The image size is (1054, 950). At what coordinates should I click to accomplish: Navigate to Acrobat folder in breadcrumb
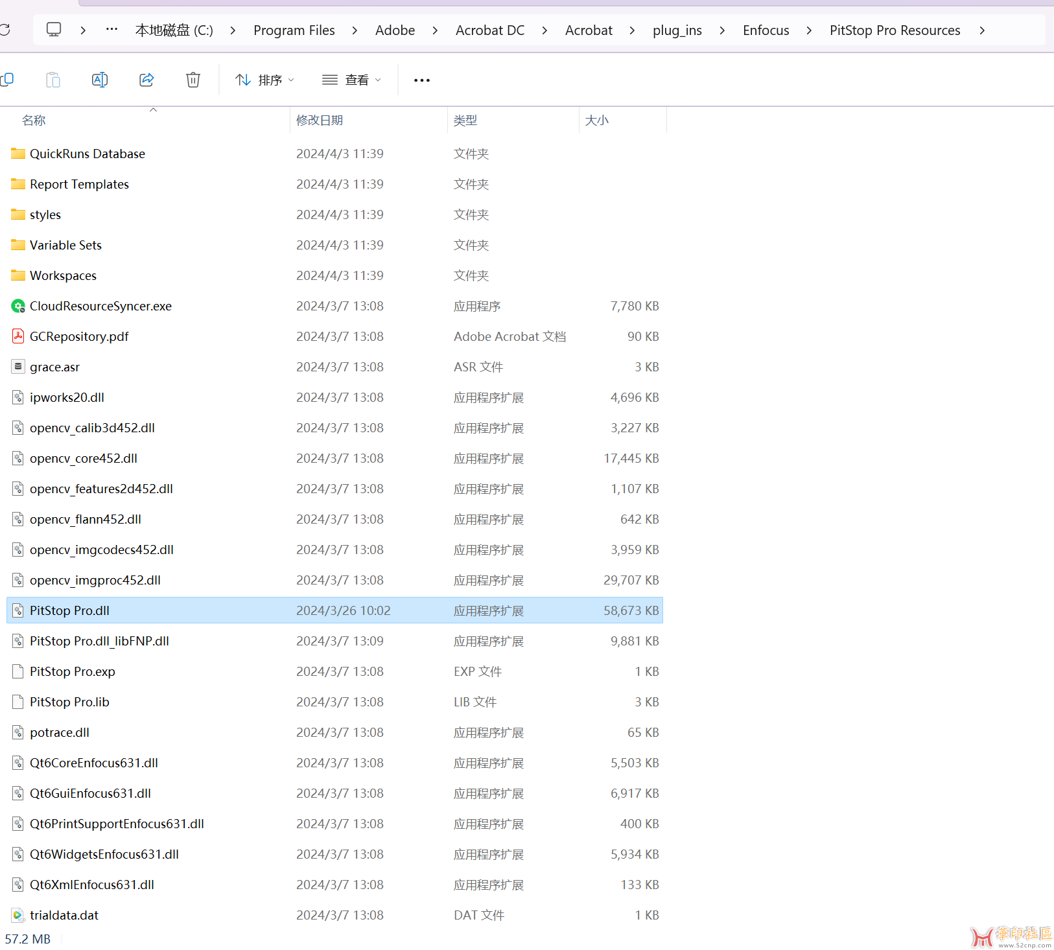tap(589, 30)
